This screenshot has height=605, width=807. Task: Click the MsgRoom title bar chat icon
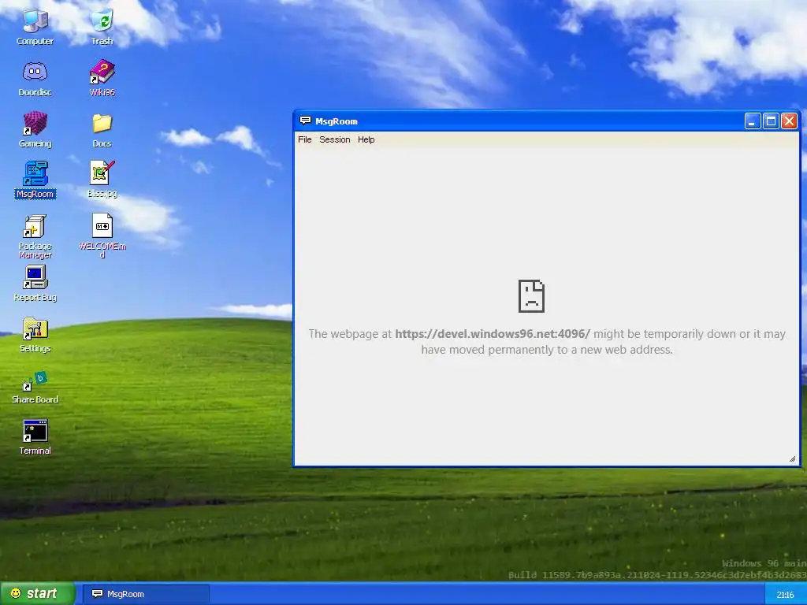[x=305, y=121]
